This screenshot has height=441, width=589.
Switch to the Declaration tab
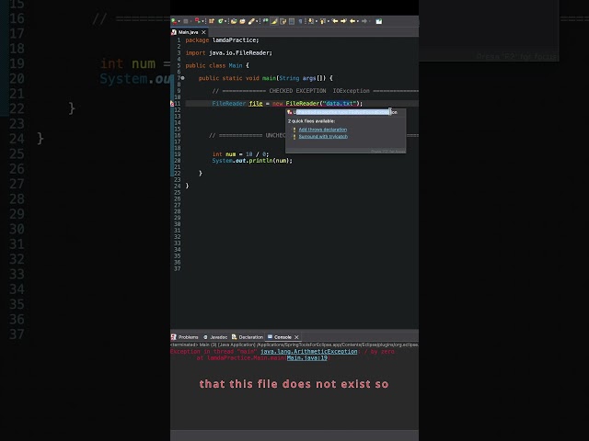pos(248,337)
